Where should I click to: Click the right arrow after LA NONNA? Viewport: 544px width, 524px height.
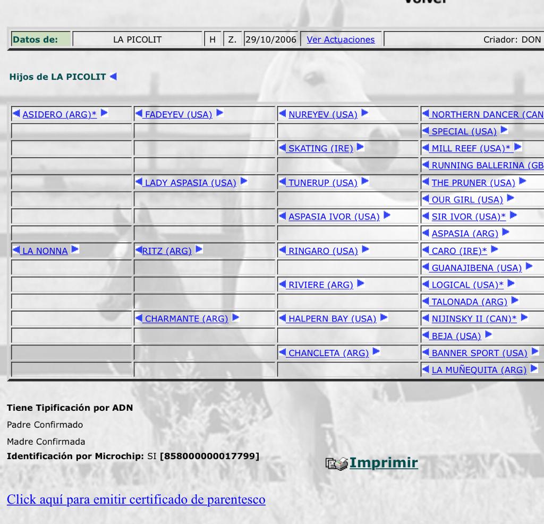[x=75, y=249]
